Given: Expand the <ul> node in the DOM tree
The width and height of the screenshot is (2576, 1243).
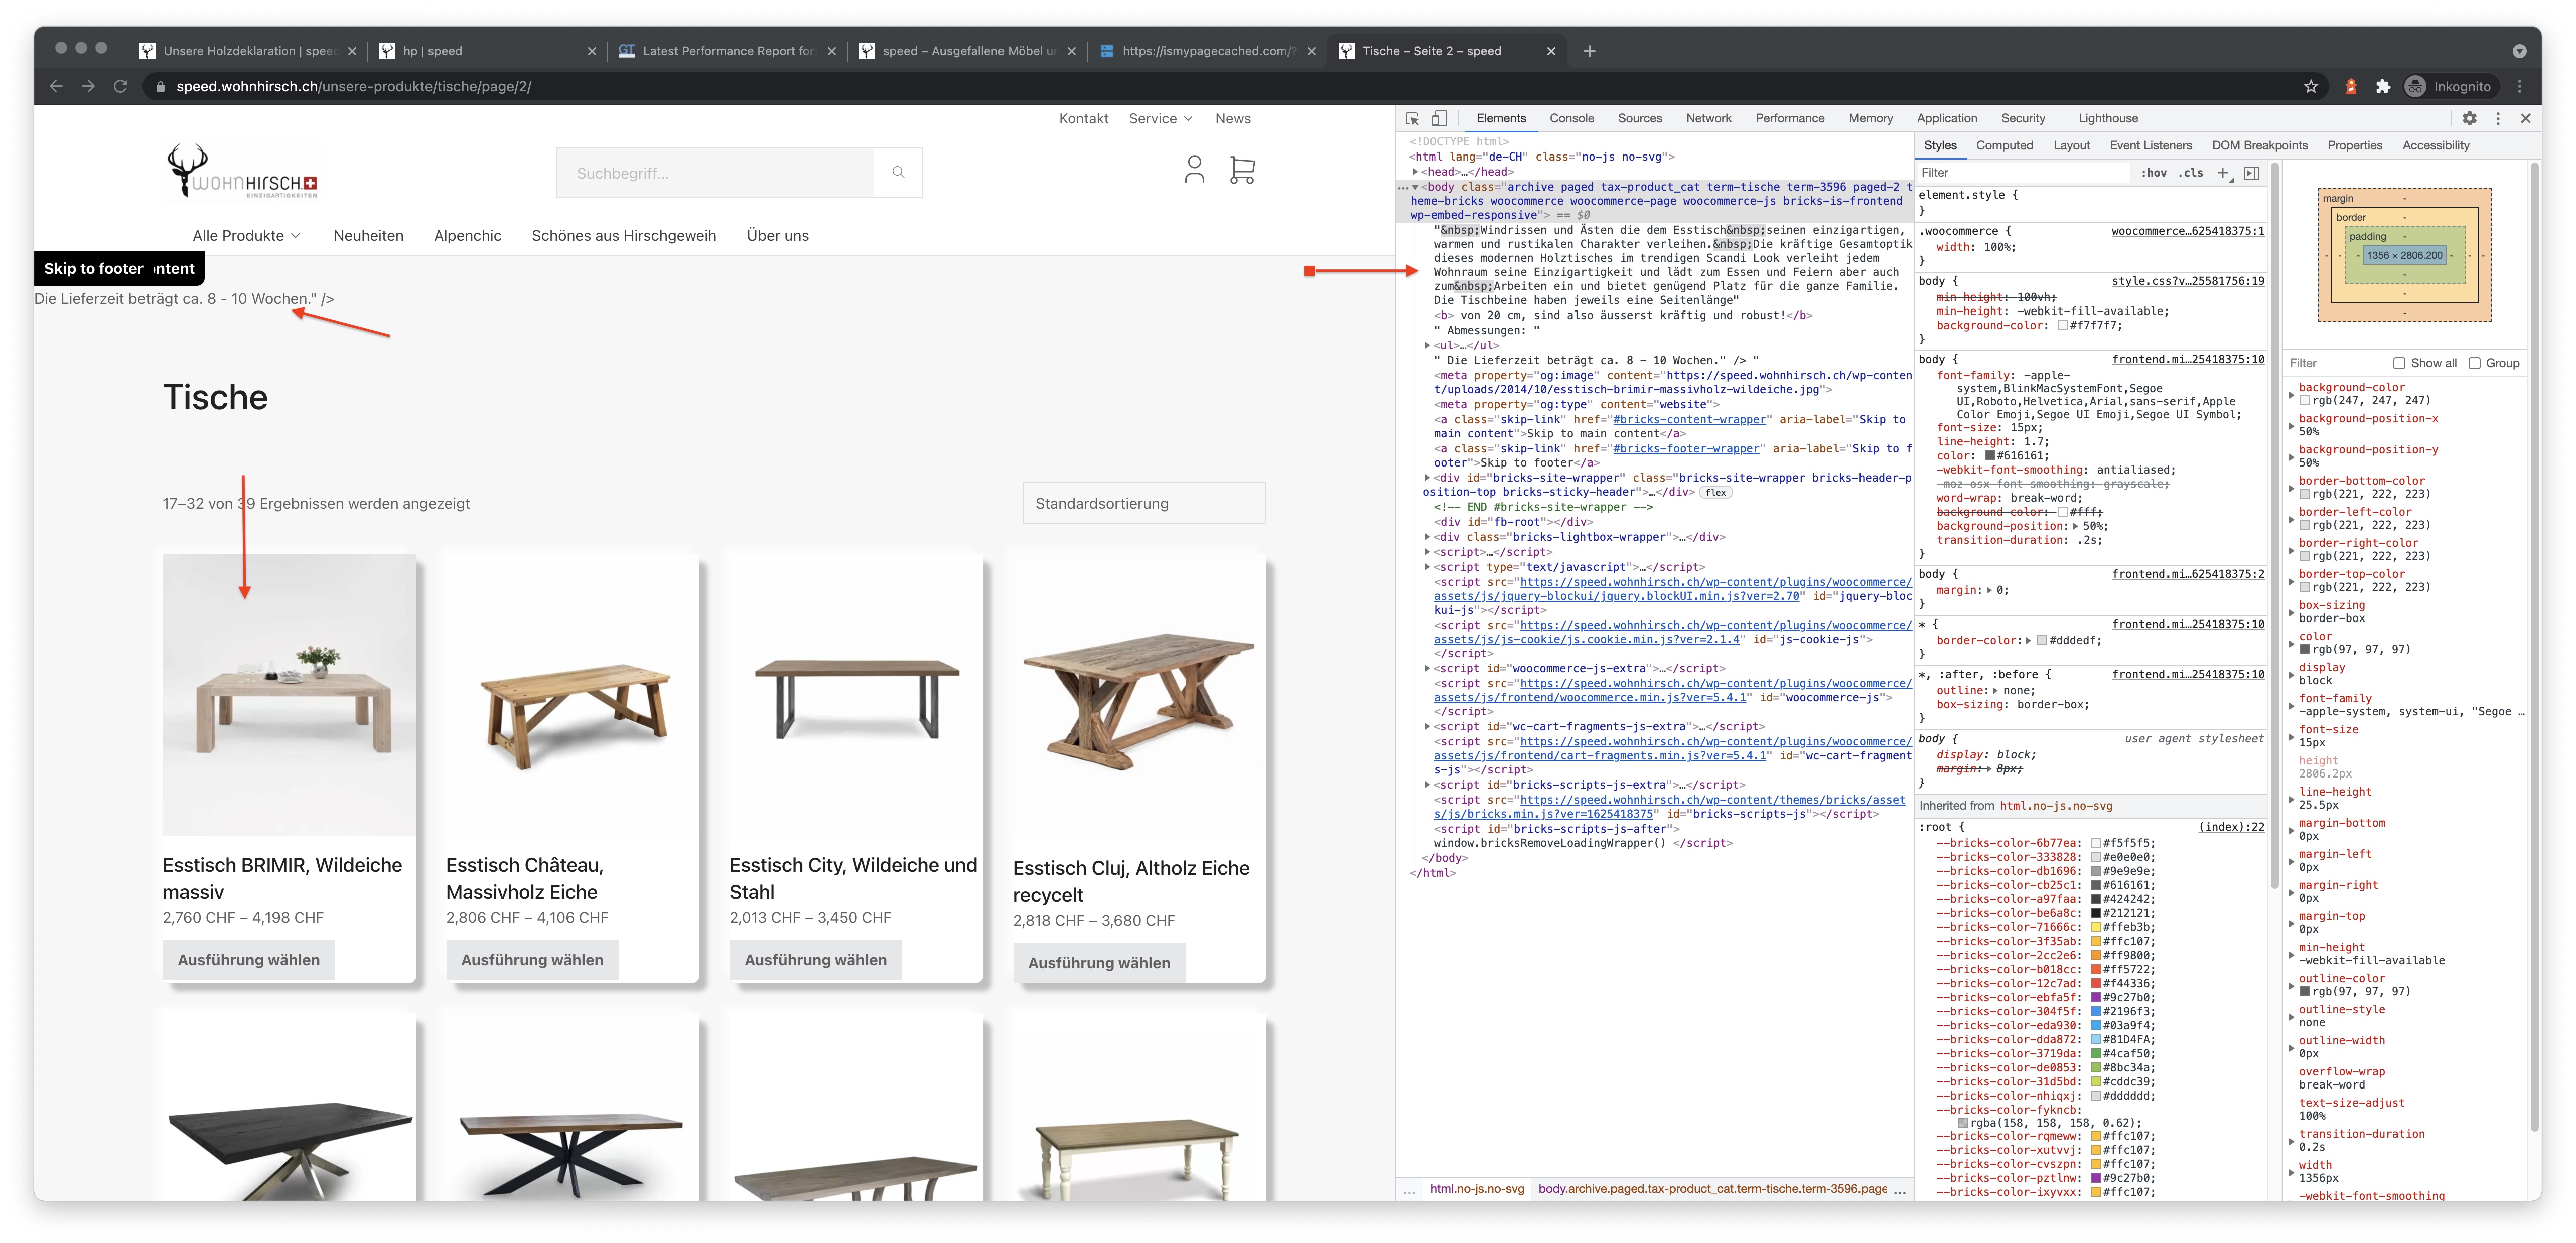Looking at the screenshot, I should click(x=1427, y=345).
